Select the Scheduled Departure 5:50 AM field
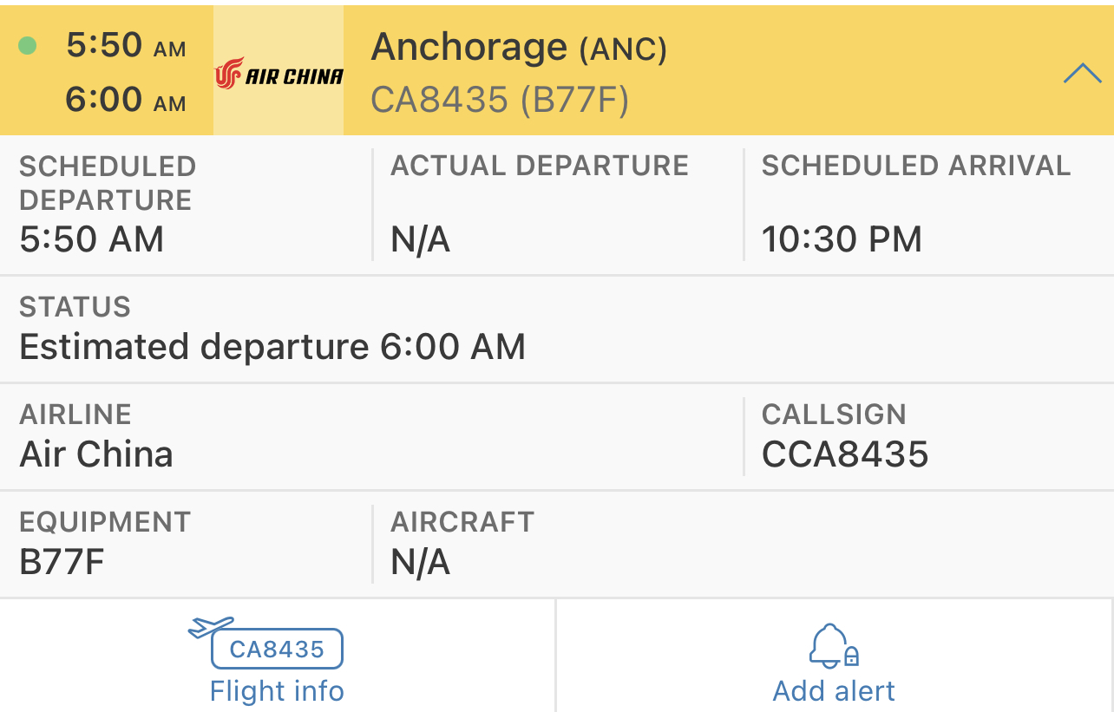1114x712 pixels. point(92,239)
